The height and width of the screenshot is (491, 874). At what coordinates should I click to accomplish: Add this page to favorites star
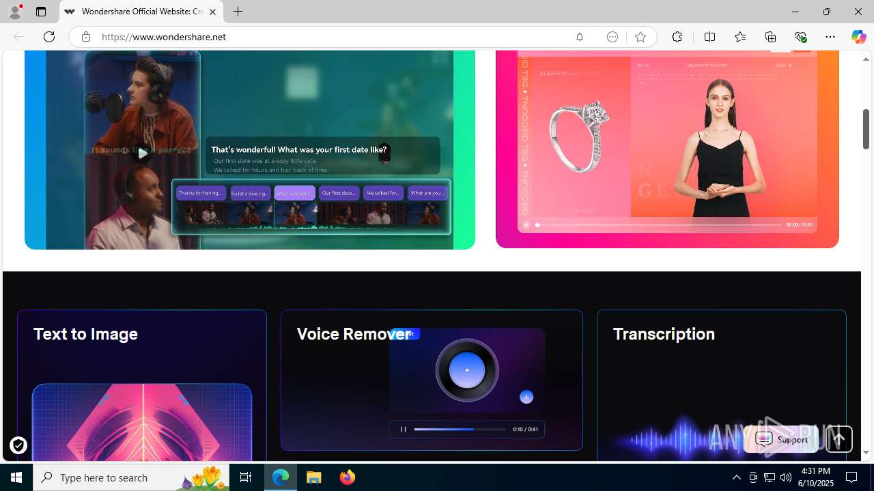[640, 37]
